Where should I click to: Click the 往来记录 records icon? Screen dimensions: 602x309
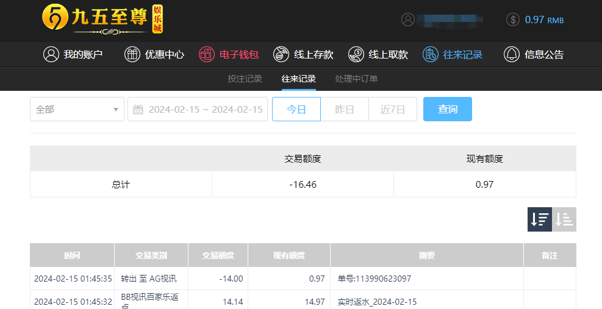(x=431, y=54)
